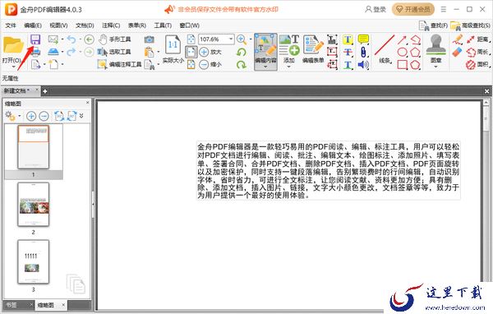Shrink thumbnails with the minus circle icon
The width and height of the screenshot is (493, 314).
pos(44,116)
